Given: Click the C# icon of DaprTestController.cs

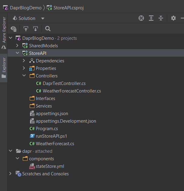Looking at the screenshot, I should coord(39,83).
